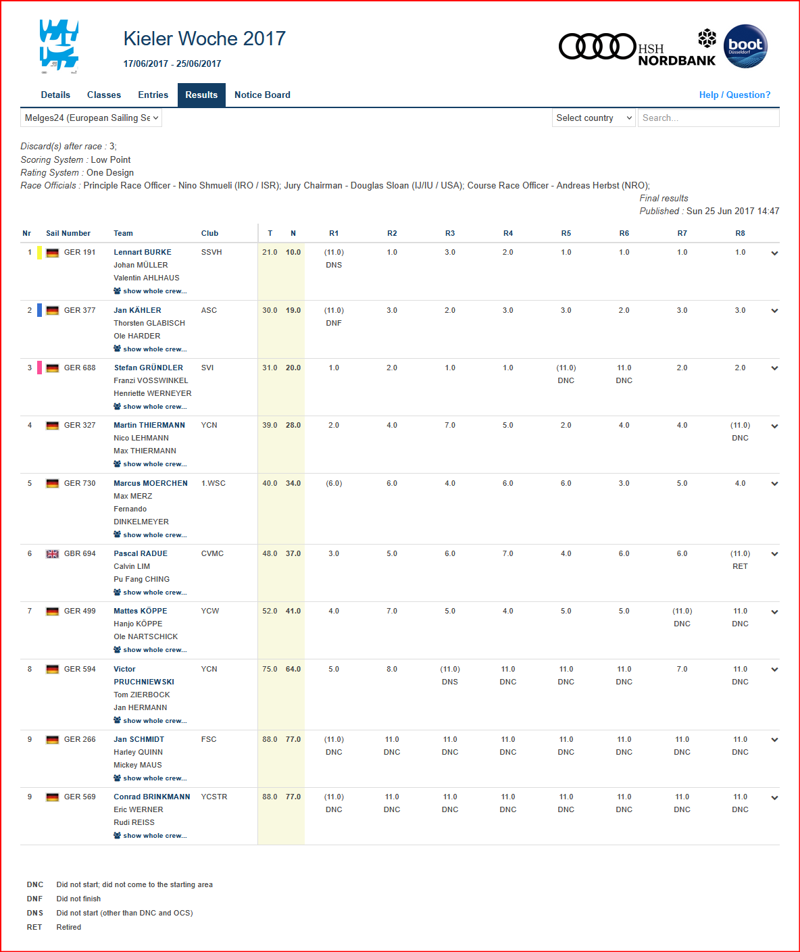Image resolution: width=800 pixels, height=952 pixels.
Task: Open the Notice Board tab
Action: click(x=262, y=95)
